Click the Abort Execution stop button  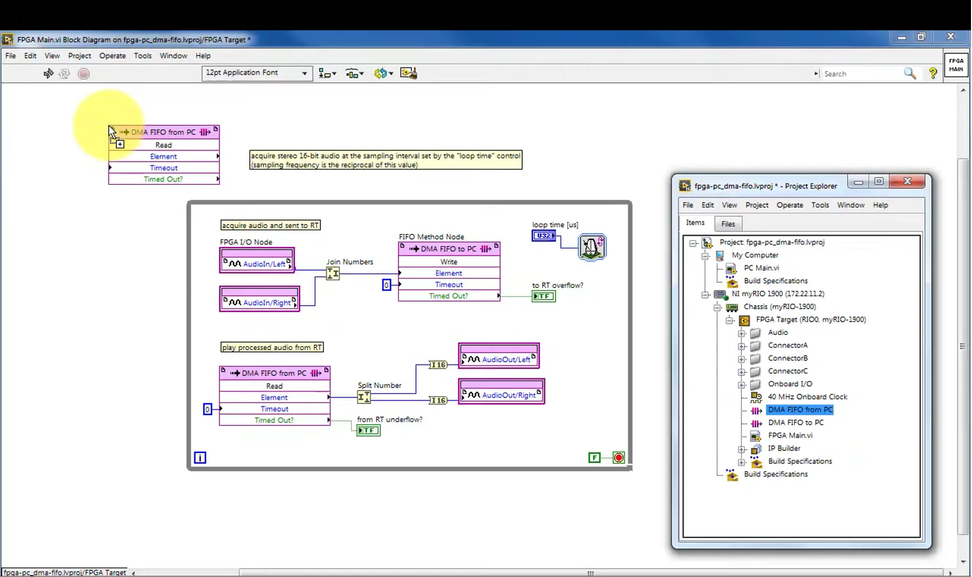(84, 74)
